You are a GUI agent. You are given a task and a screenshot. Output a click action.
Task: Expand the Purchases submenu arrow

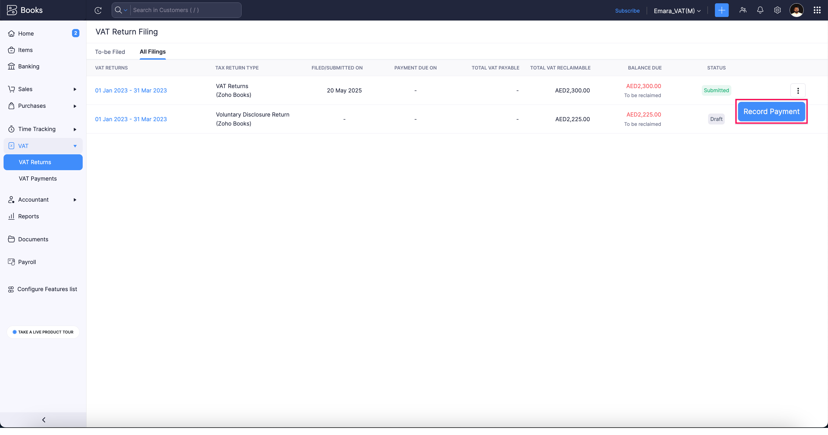[x=75, y=106]
